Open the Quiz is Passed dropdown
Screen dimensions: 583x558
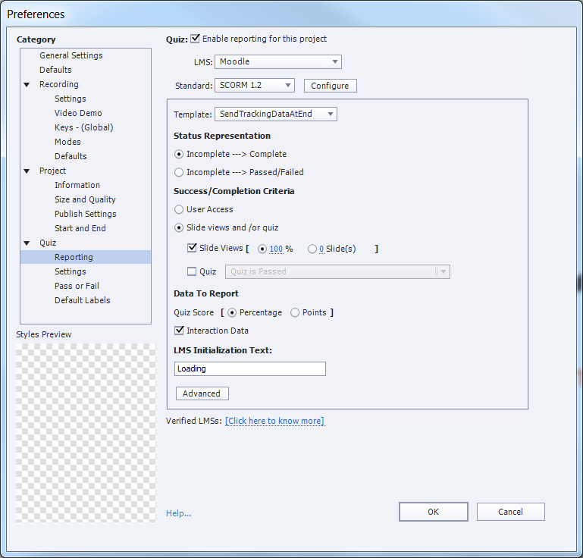337,271
